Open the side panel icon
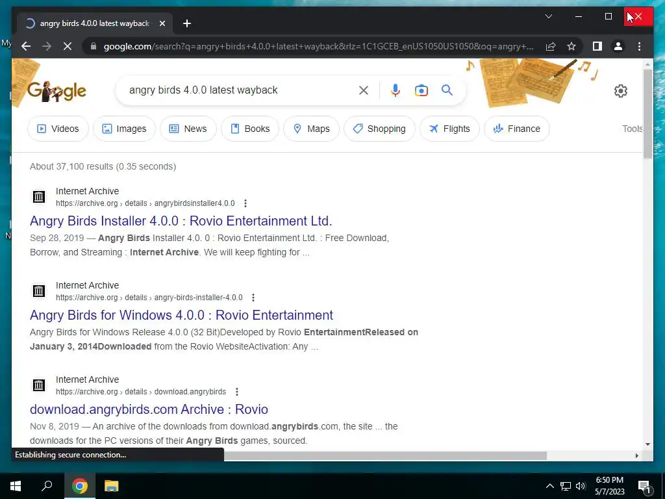The height and width of the screenshot is (499, 665). [597, 46]
